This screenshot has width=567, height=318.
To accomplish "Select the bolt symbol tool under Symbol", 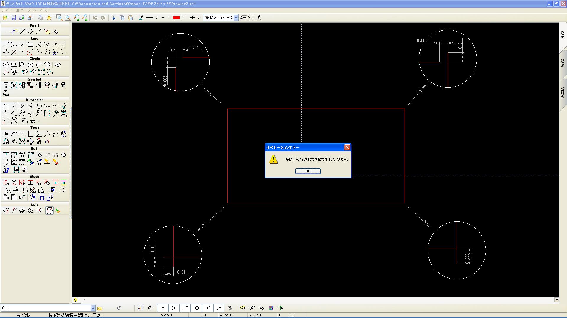I will point(6,85).
